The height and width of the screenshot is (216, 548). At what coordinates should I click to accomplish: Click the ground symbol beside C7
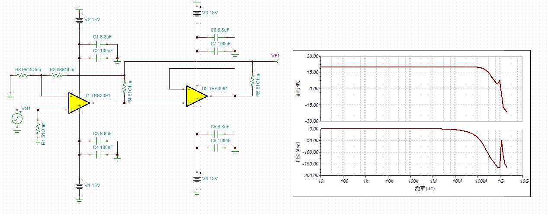(x=235, y=55)
